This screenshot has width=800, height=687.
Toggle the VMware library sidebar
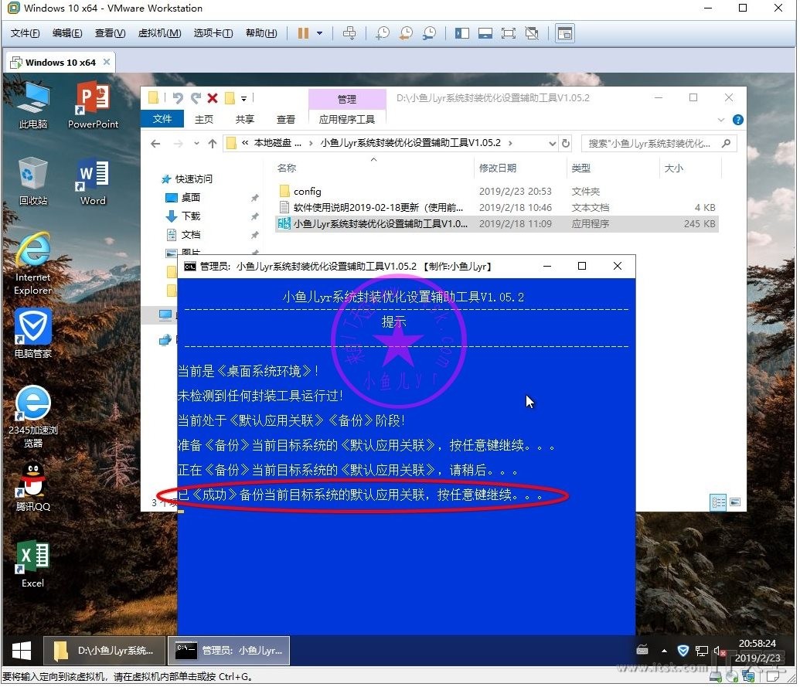(462, 33)
